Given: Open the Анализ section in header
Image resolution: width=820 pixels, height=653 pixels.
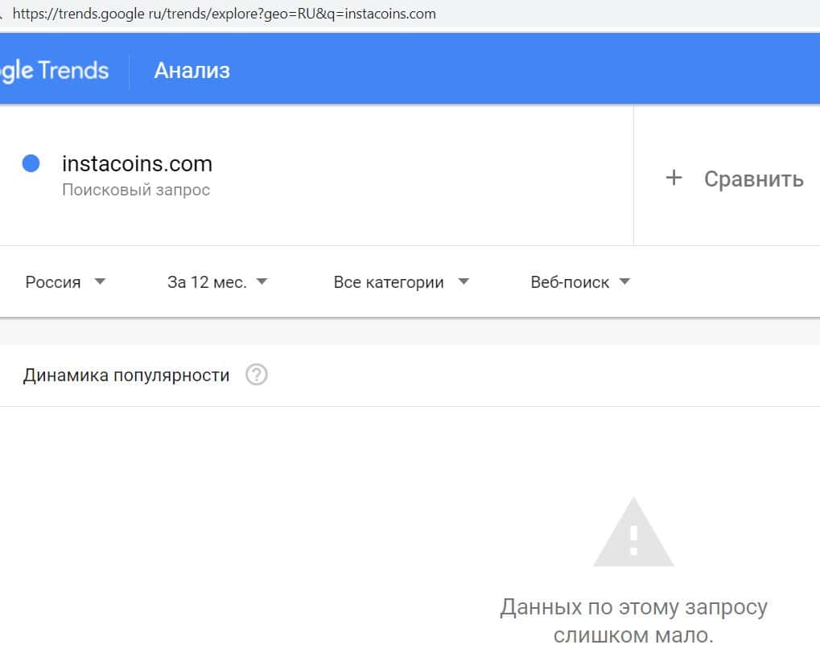Looking at the screenshot, I should [192, 71].
